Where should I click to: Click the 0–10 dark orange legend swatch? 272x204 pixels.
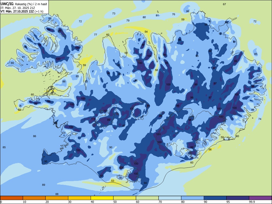coord(11,198)
